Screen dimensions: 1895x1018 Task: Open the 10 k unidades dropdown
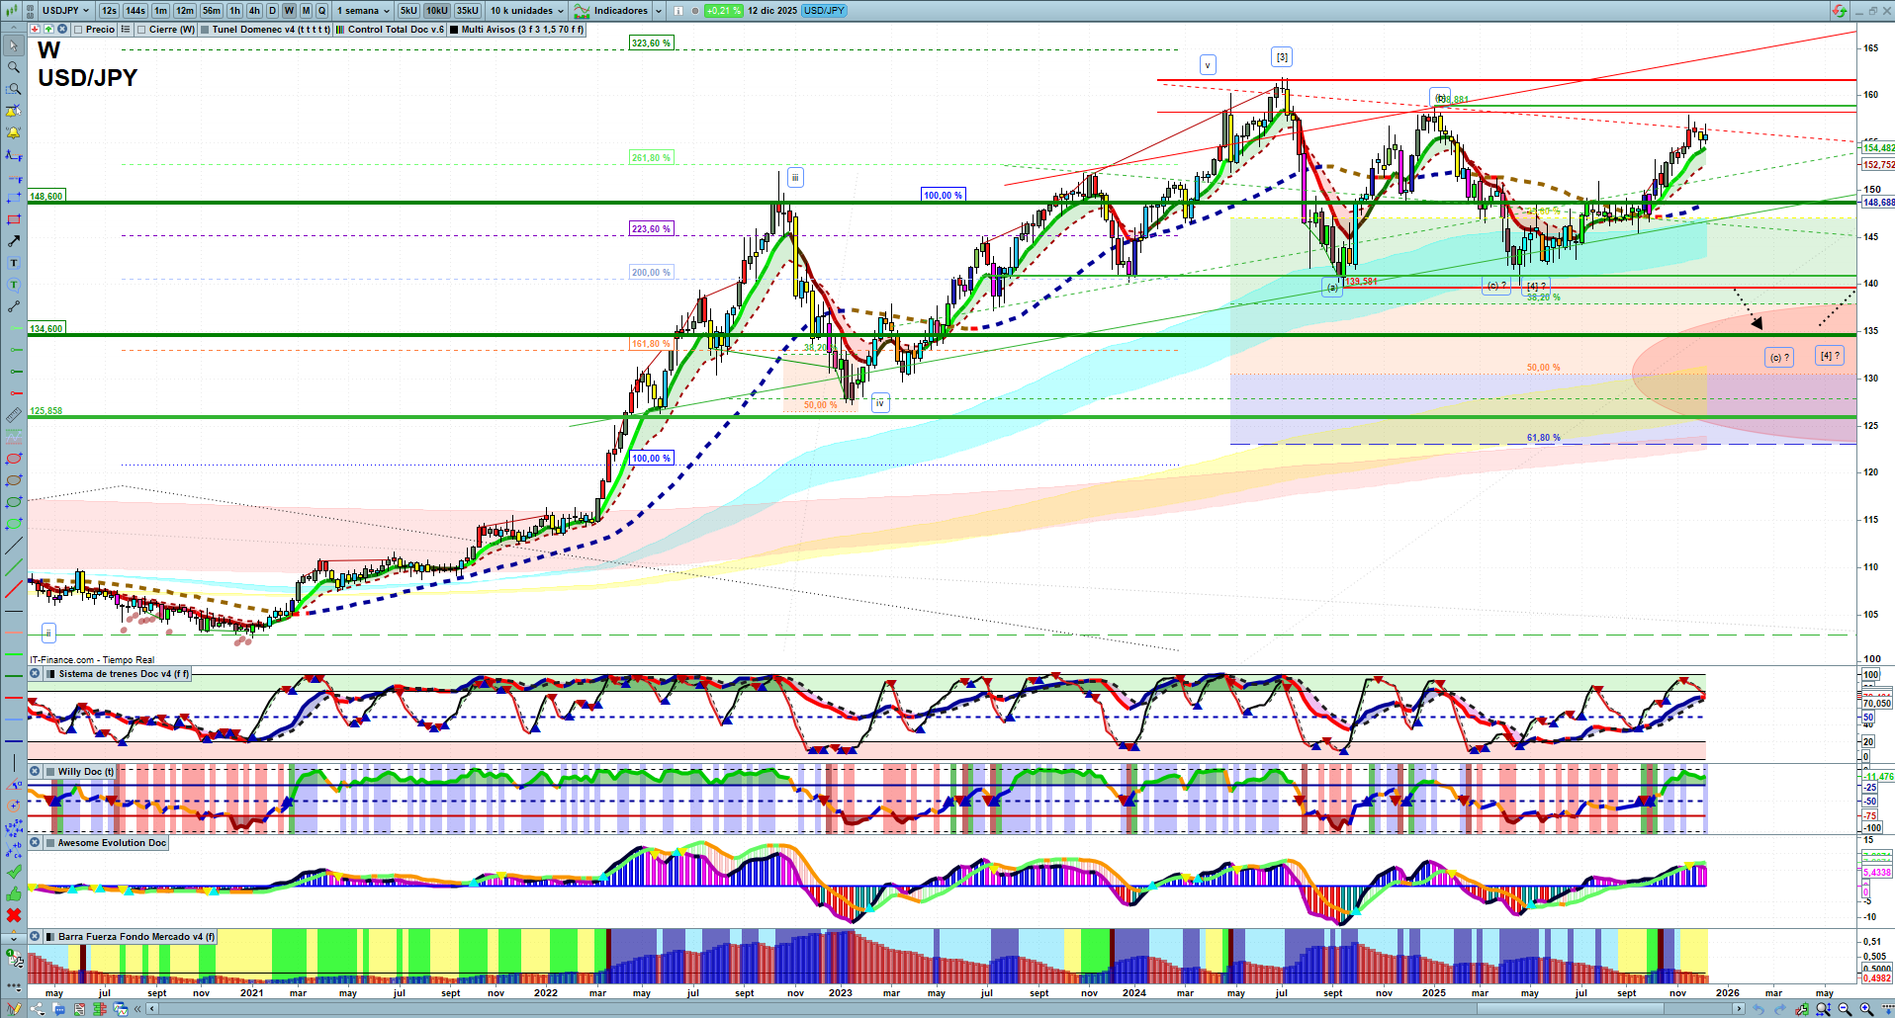[527, 11]
